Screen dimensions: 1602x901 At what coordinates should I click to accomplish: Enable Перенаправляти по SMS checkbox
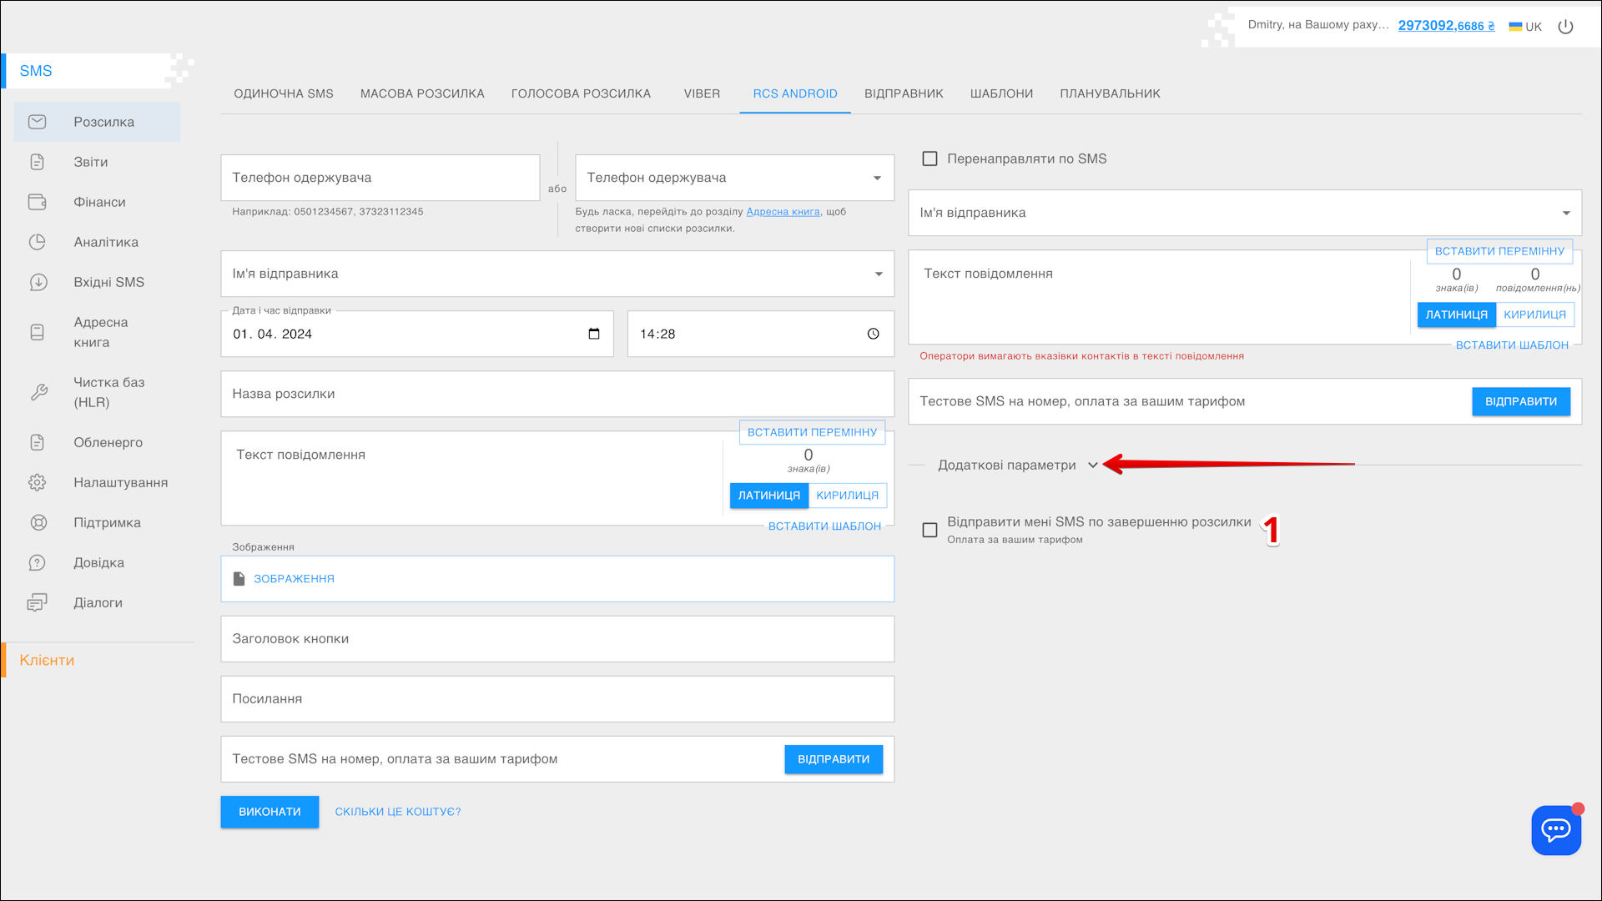pos(929,159)
